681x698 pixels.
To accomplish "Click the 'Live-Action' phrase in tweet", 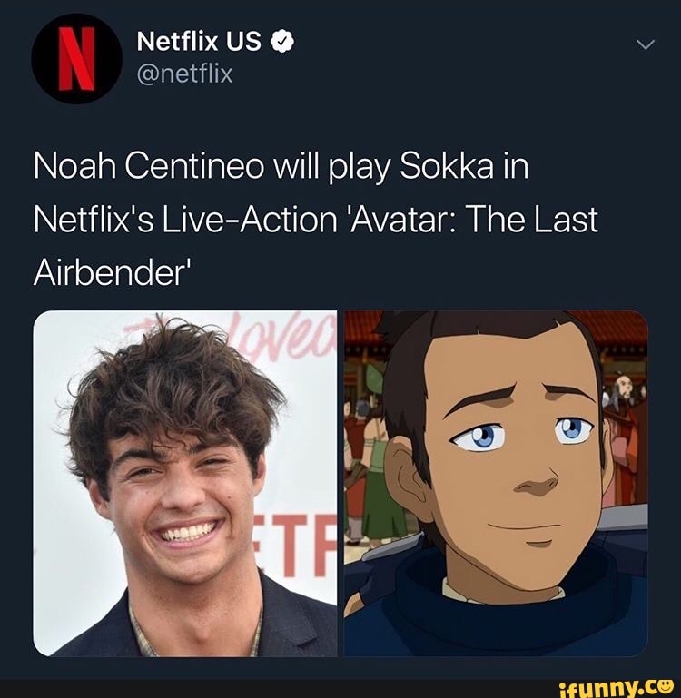I will click(250, 220).
